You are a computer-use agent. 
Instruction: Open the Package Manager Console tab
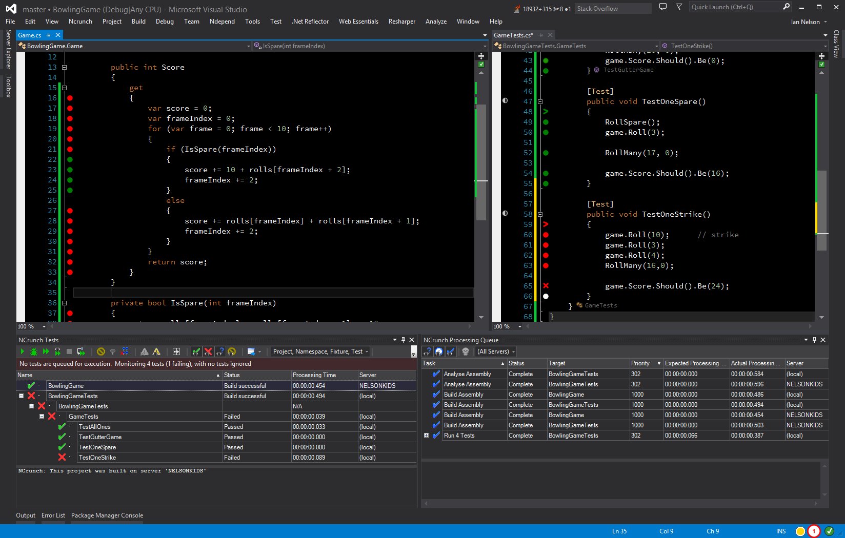[107, 515]
